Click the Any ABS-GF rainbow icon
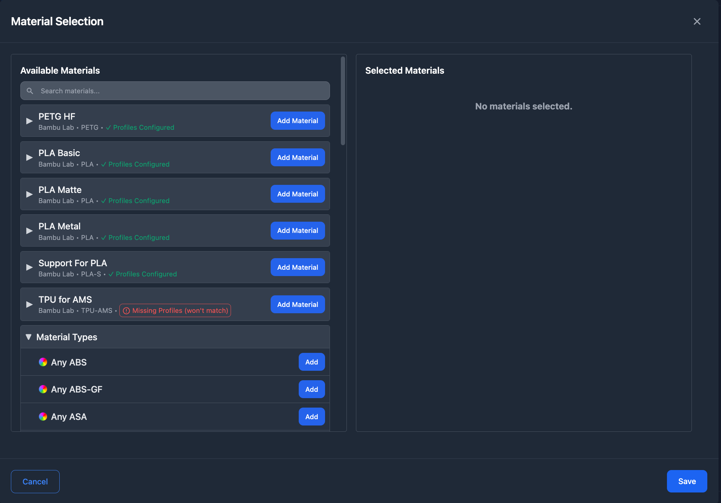The image size is (721, 503). pyautogui.click(x=43, y=389)
